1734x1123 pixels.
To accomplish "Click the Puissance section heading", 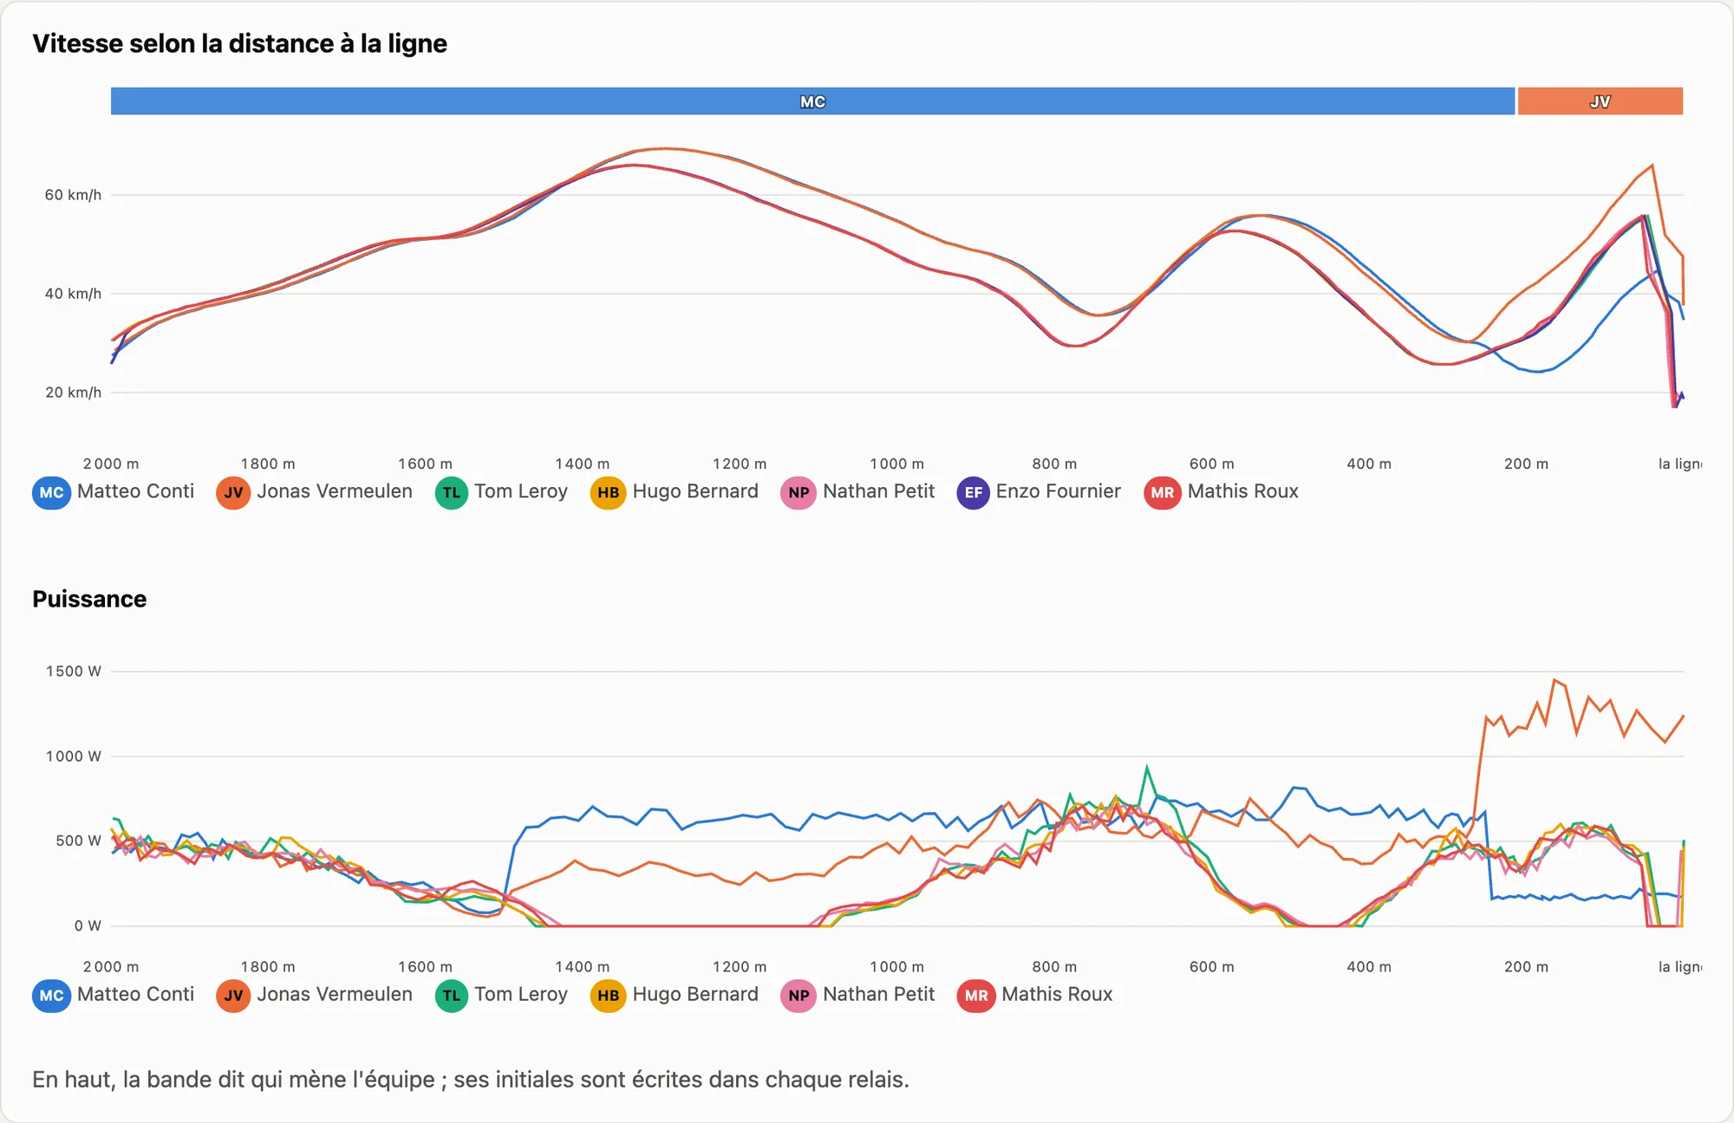I will pyautogui.click(x=89, y=599).
